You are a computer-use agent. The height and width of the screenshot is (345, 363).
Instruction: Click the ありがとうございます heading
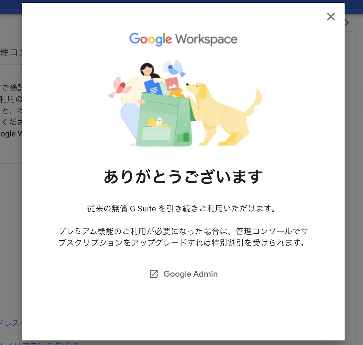pyautogui.click(x=183, y=177)
